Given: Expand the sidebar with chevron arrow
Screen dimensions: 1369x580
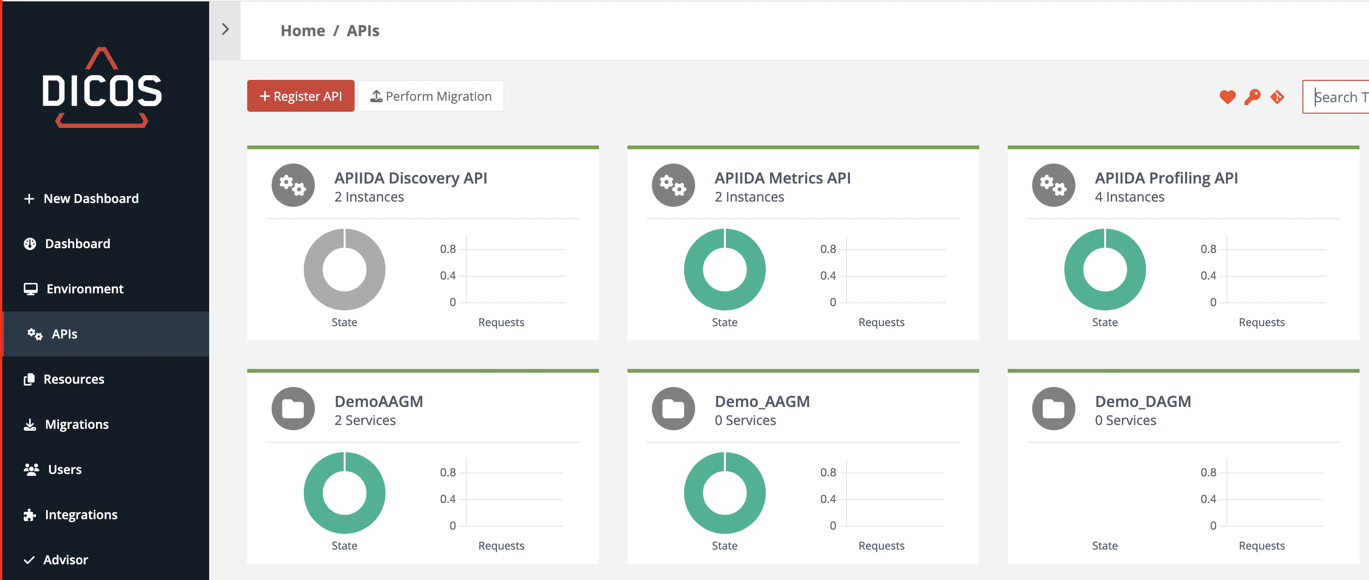Looking at the screenshot, I should point(225,29).
